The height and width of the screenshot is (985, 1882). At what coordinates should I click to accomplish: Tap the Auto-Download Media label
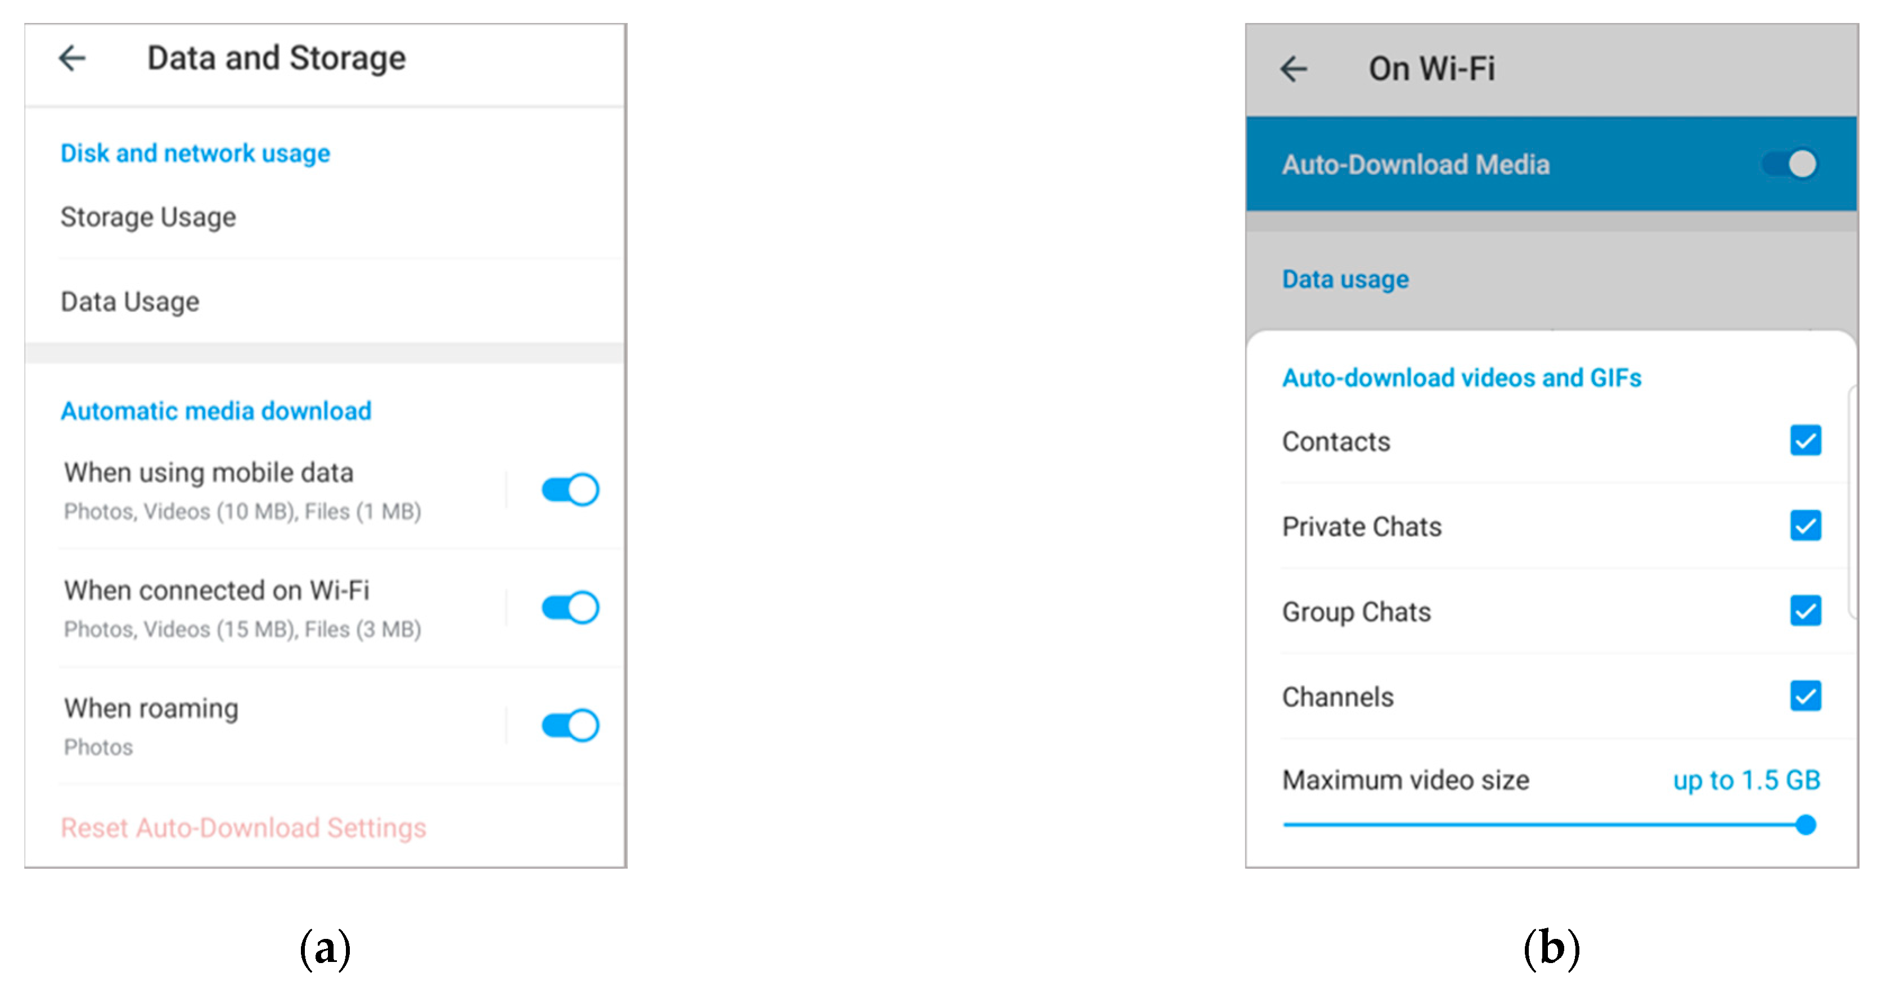(1415, 164)
